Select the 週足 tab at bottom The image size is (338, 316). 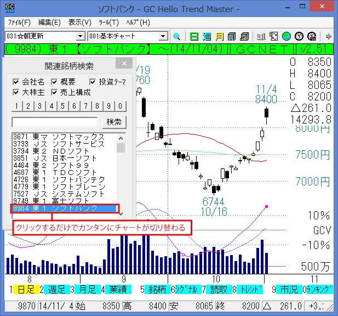(x=56, y=290)
